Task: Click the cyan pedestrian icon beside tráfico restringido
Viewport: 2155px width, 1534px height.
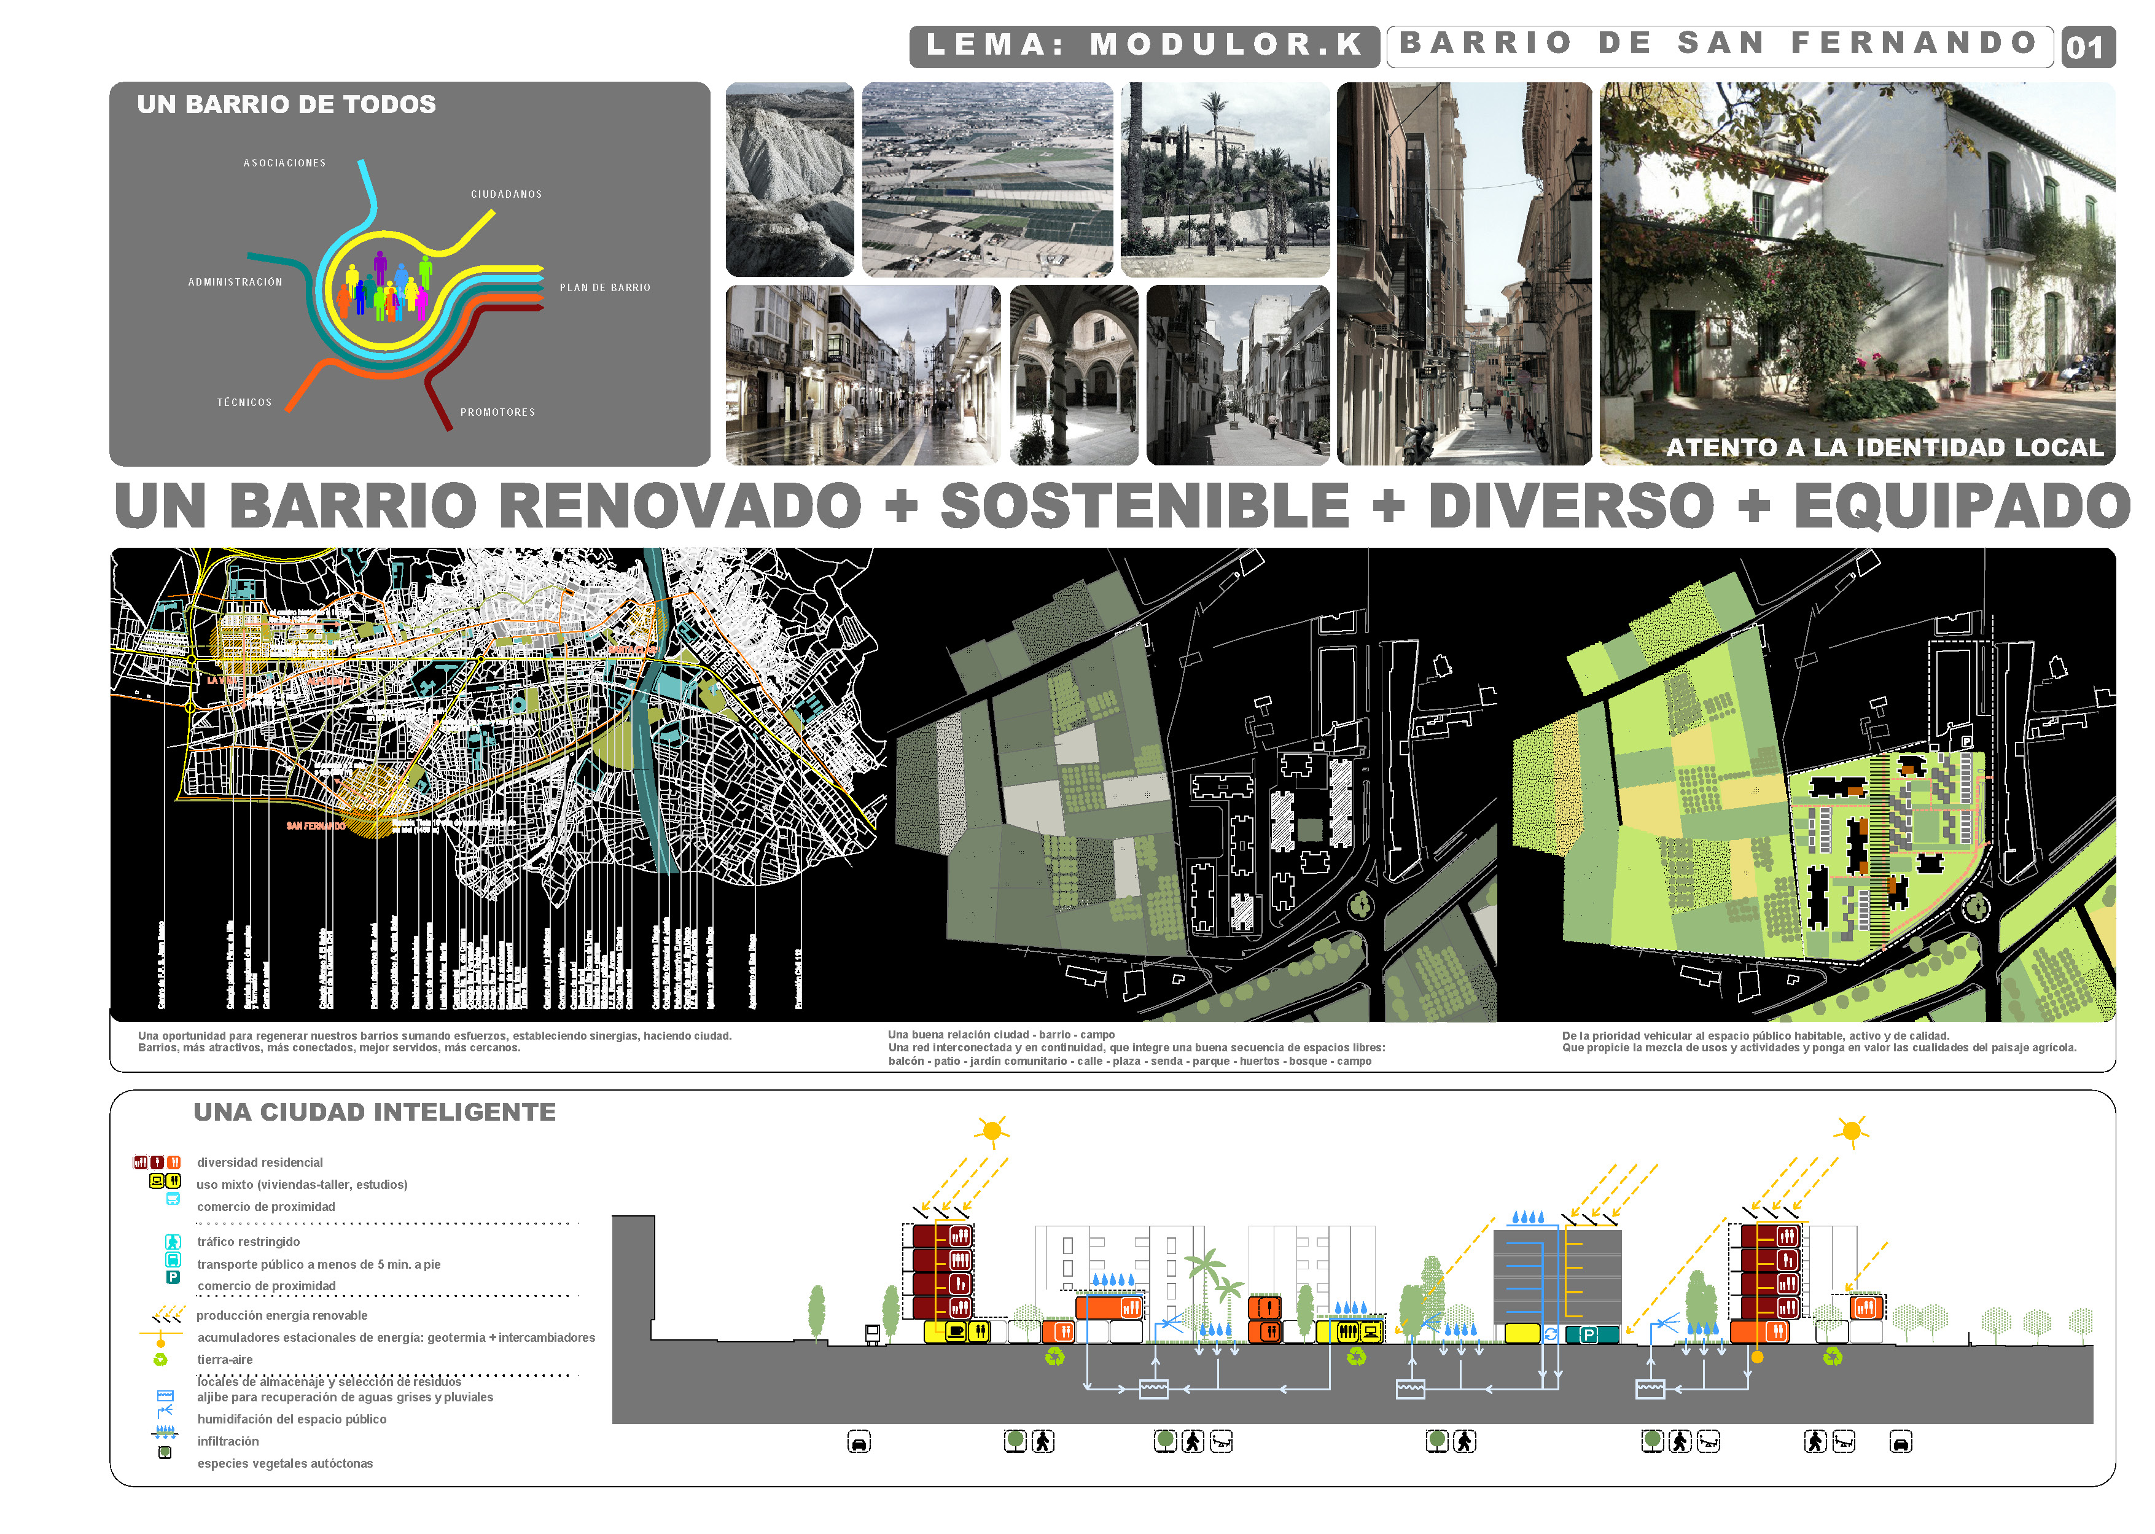Action: pos(173,1241)
